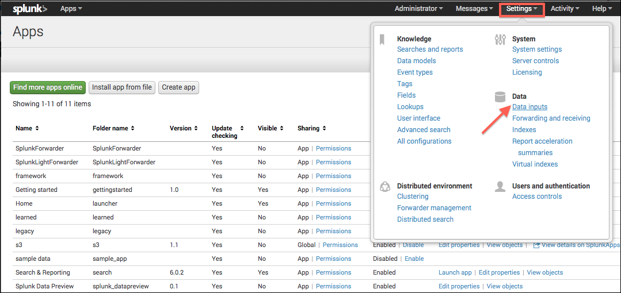The width and height of the screenshot is (621, 293).
Task: Open Data inputs link
Action: pos(529,107)
